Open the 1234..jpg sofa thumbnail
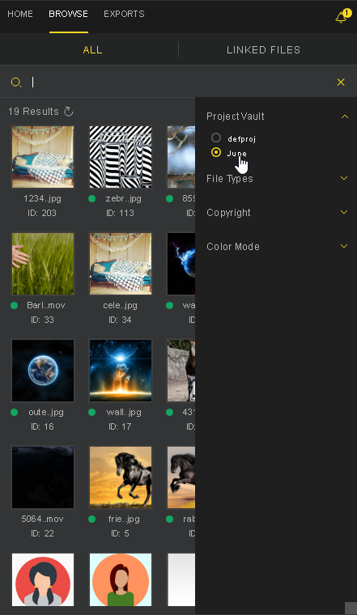Screen dimensions: 357x615 (x=43, y=156)
